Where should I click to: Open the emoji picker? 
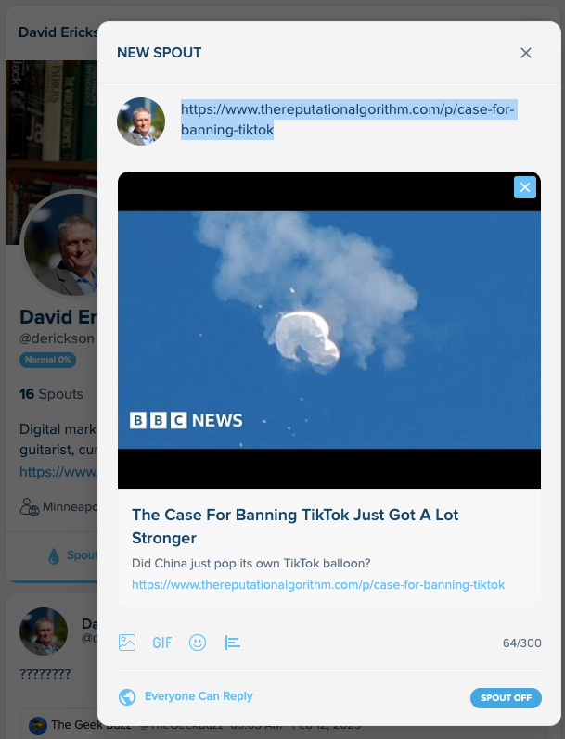click(198, 643)
